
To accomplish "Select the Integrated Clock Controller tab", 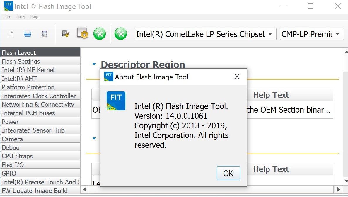I will 40,96.
